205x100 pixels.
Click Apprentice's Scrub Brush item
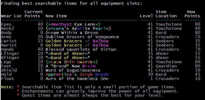click(77, 74)
